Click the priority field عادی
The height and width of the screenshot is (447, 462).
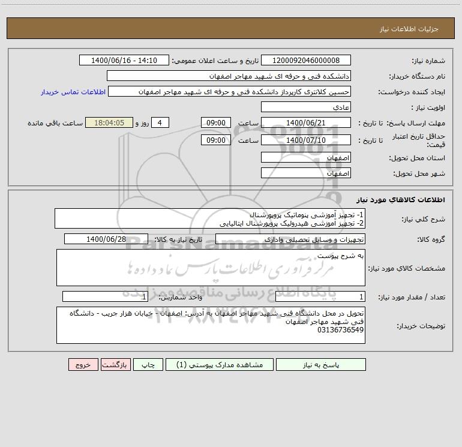click(306, 107)
